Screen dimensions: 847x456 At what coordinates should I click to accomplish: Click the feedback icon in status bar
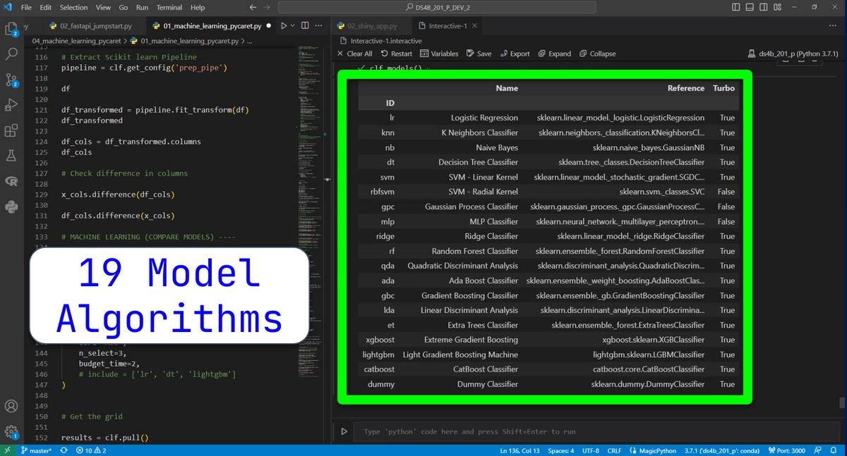tap(817, 450)
